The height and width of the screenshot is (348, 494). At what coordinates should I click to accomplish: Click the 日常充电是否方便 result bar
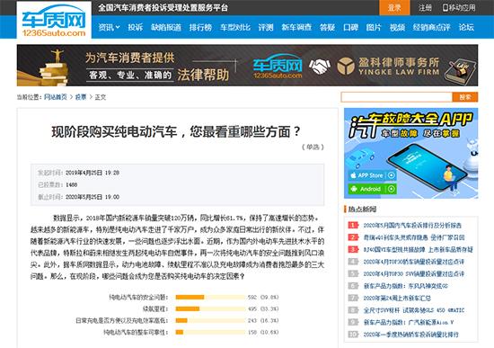210,320
